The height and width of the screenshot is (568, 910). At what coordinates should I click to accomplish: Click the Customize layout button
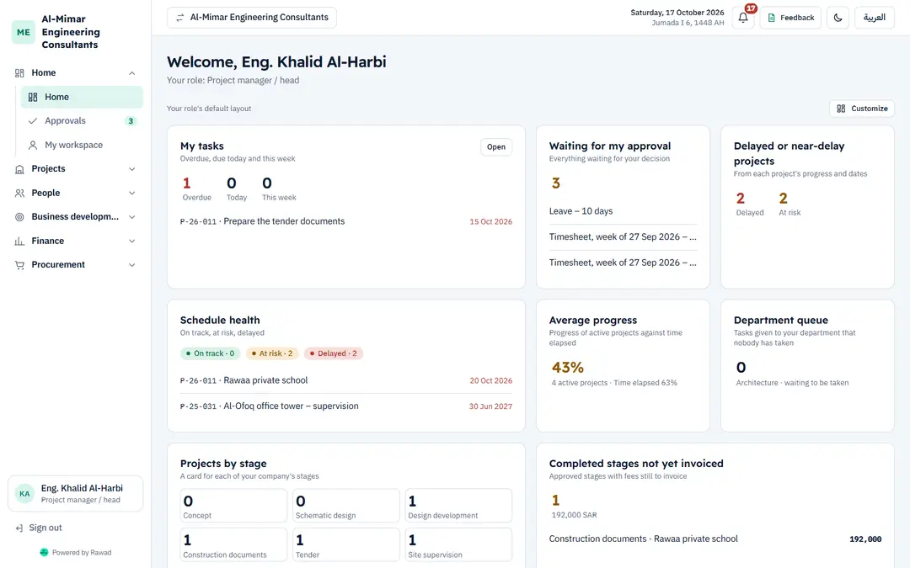[x=862, y=109]
